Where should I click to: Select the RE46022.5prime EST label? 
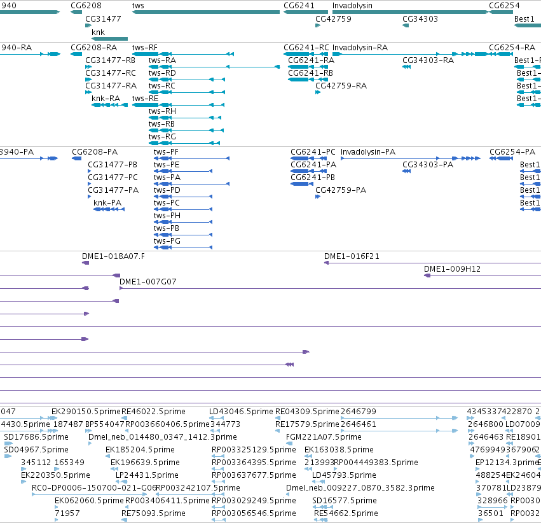click(154, 412)
